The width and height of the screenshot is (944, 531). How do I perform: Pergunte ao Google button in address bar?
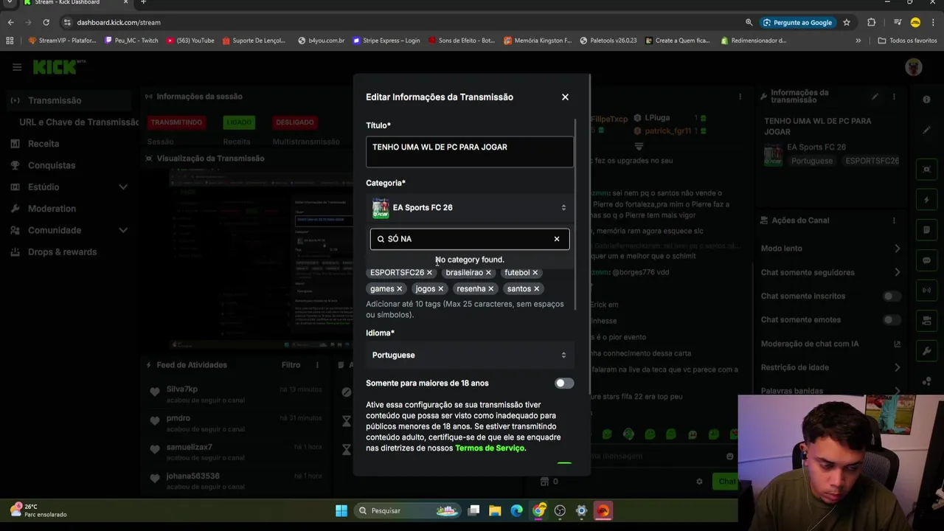(797, 22)
